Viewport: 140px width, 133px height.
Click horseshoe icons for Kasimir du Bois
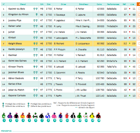(x=36, y=9)
